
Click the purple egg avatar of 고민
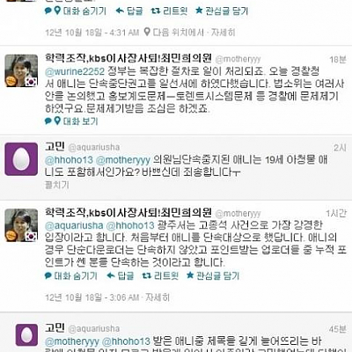pos(21,159)
